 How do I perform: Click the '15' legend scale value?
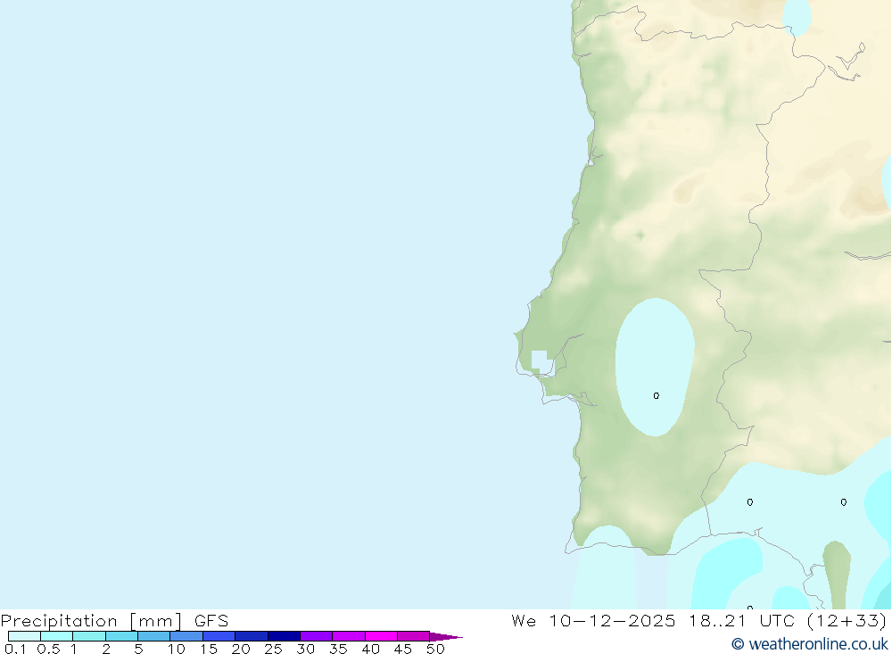209,649
